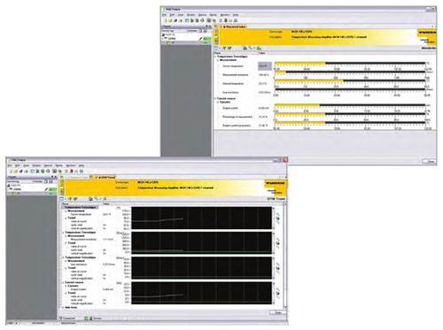Viewport: 443px width, 330px height.
Task: Select COM node in back window Project panel
Action: click(172, 39)
